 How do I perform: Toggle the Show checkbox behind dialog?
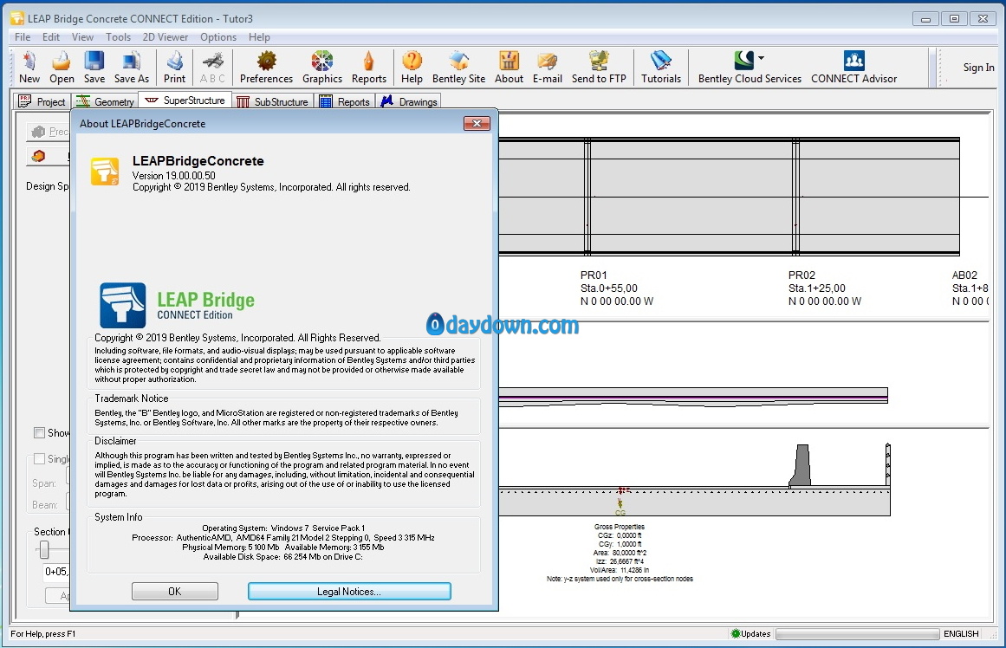(39, 432)
